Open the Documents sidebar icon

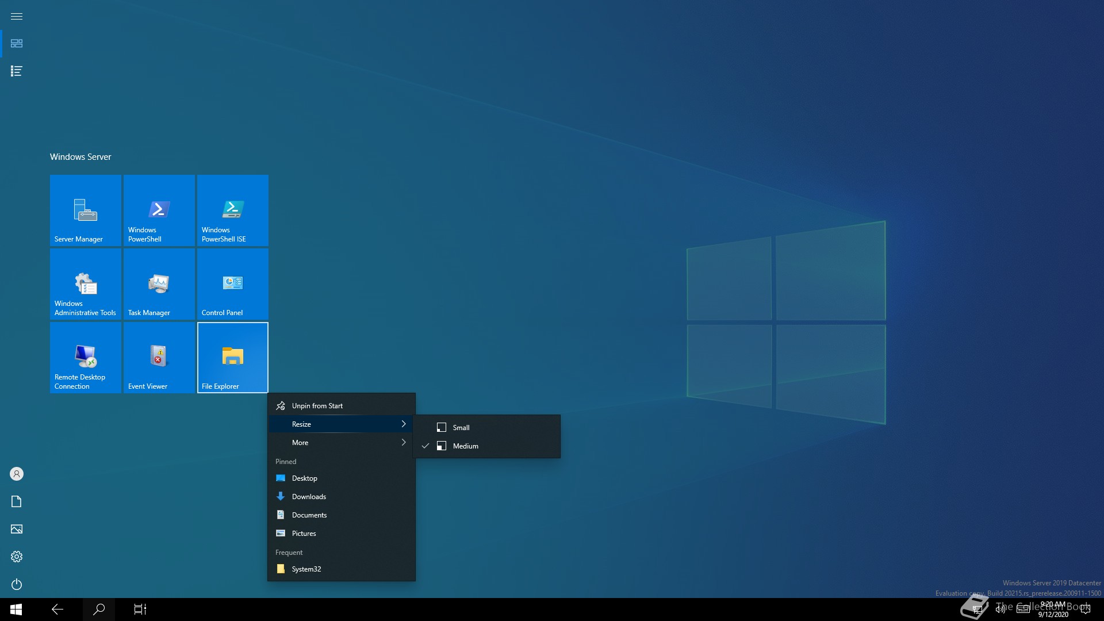click(x=17, y=501)
